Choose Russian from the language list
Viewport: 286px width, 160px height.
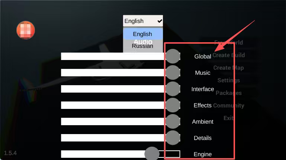pyautogui.click(x=143, y=46)
